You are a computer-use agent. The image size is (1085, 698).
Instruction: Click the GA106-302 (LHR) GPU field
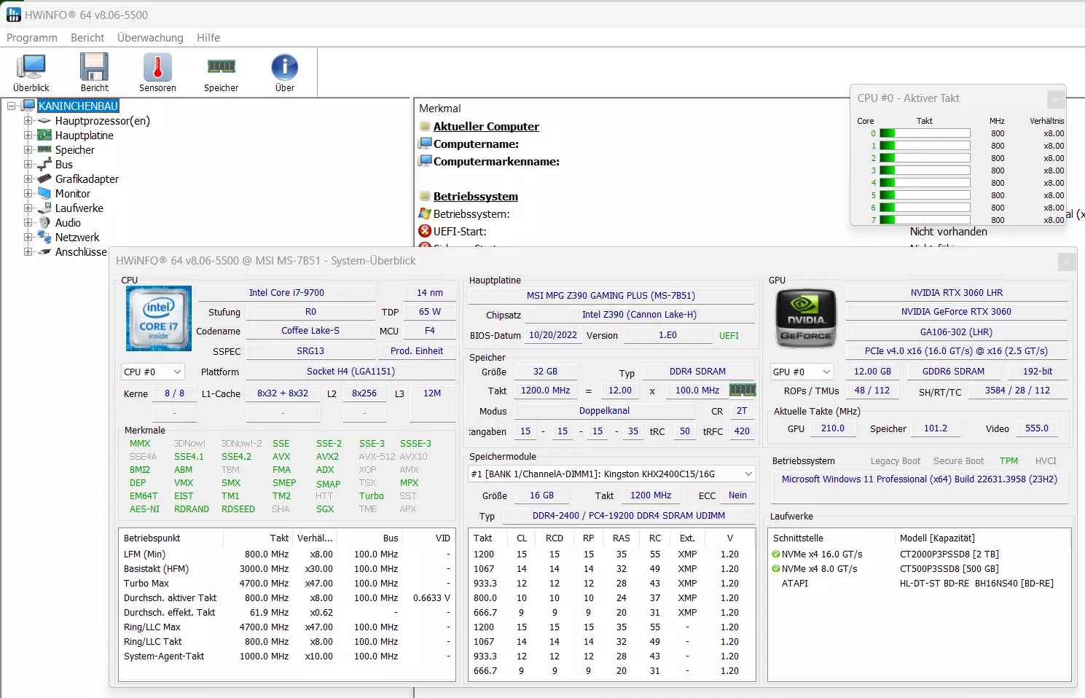[956, 332]
